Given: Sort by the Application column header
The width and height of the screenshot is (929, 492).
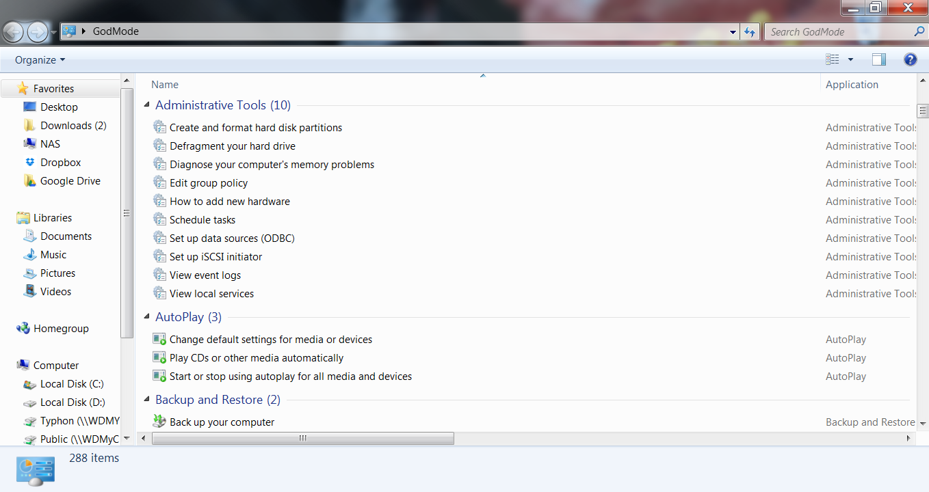Looking at the screenshot, I should 852,85.
